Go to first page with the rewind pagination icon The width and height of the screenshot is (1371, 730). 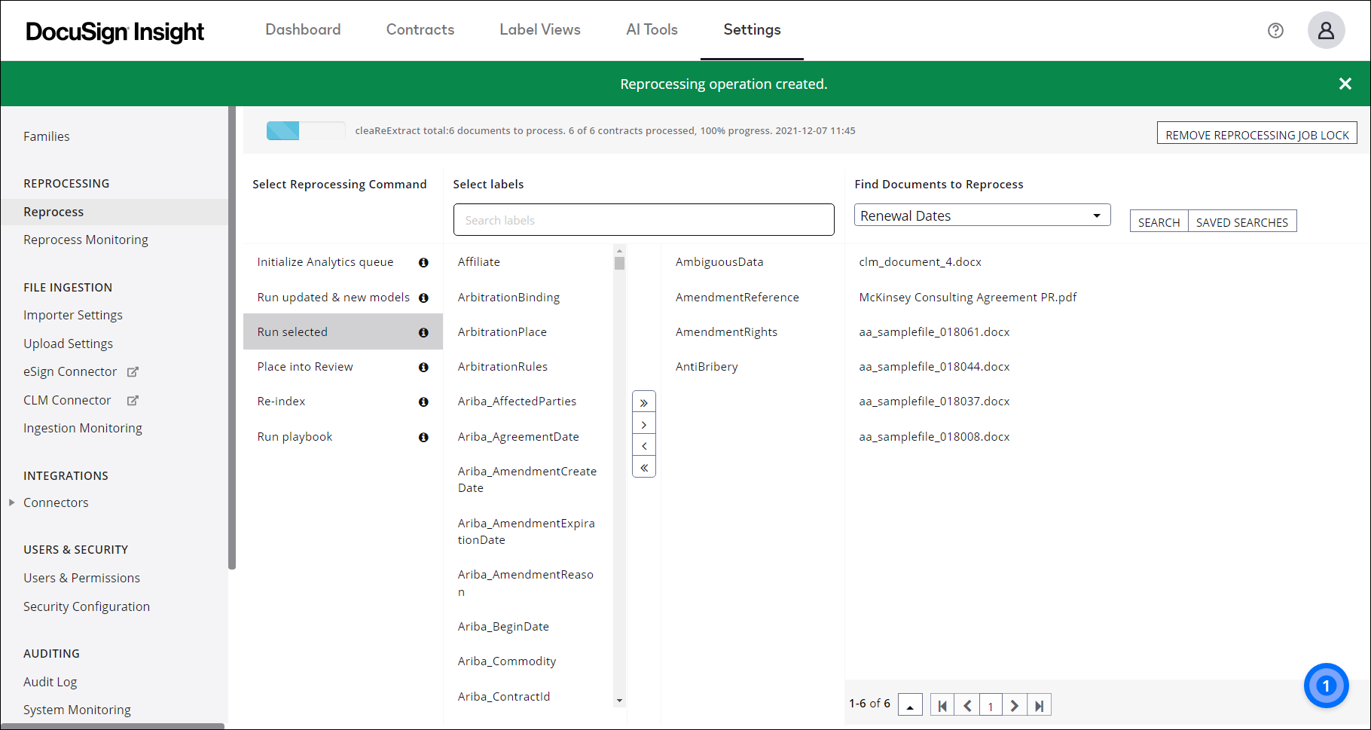(942, 704)
